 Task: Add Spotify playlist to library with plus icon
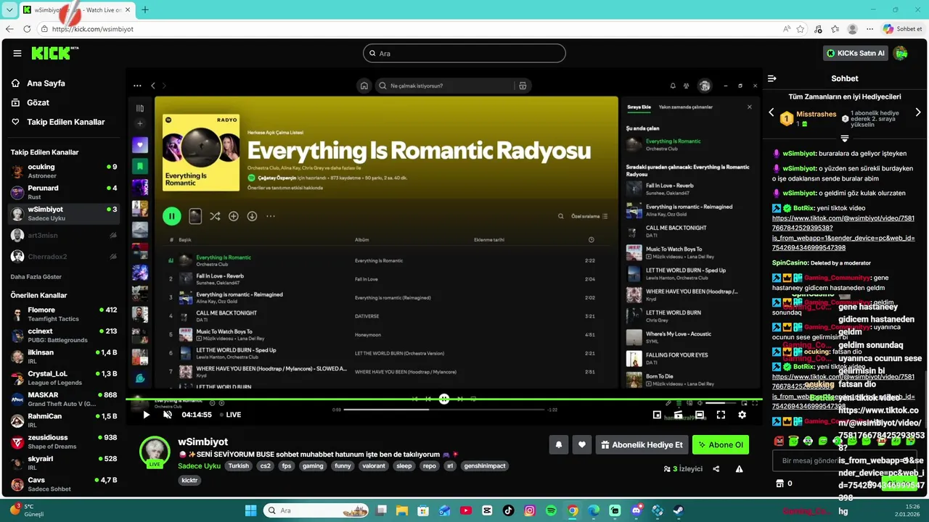[234, 216]
